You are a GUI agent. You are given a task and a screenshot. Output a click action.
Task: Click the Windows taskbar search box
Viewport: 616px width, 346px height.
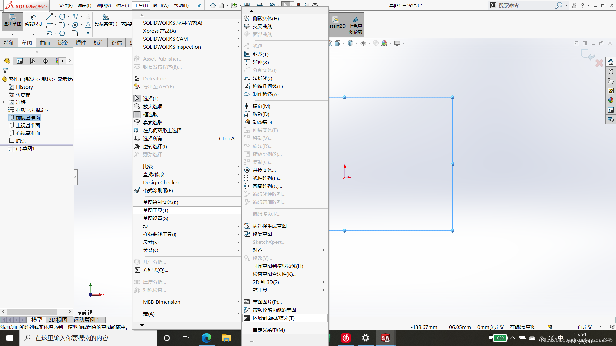coord(72,338)
